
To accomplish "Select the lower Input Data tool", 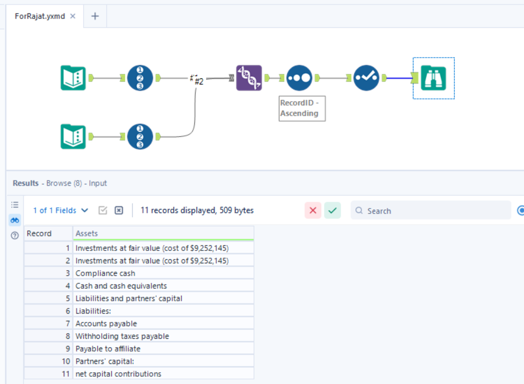I will [73, 136].
